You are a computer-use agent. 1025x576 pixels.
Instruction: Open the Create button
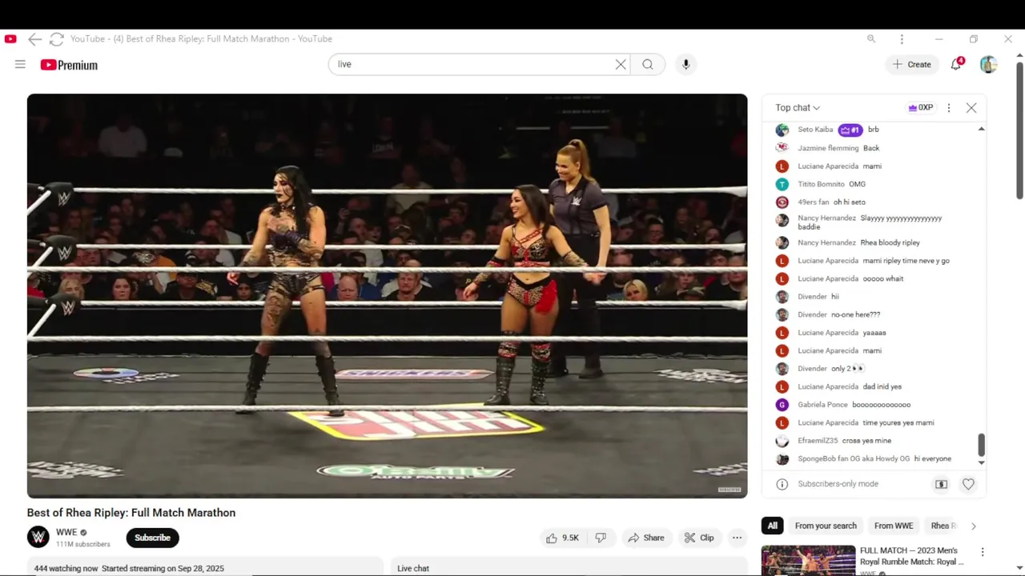tap(912, 64)
